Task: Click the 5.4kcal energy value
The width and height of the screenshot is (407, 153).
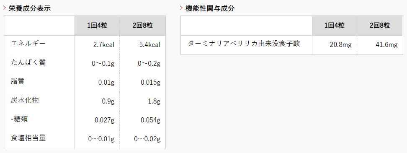Action: 150,45
